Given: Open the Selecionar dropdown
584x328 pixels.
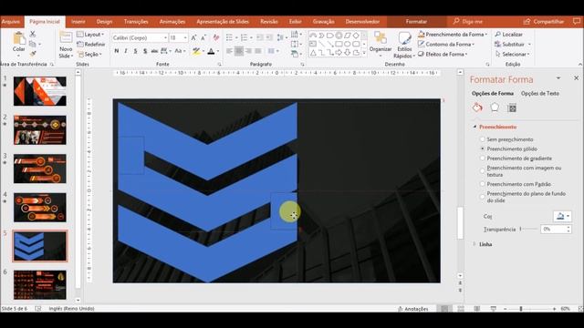Looking at the screenshot, I should point(513,54).
